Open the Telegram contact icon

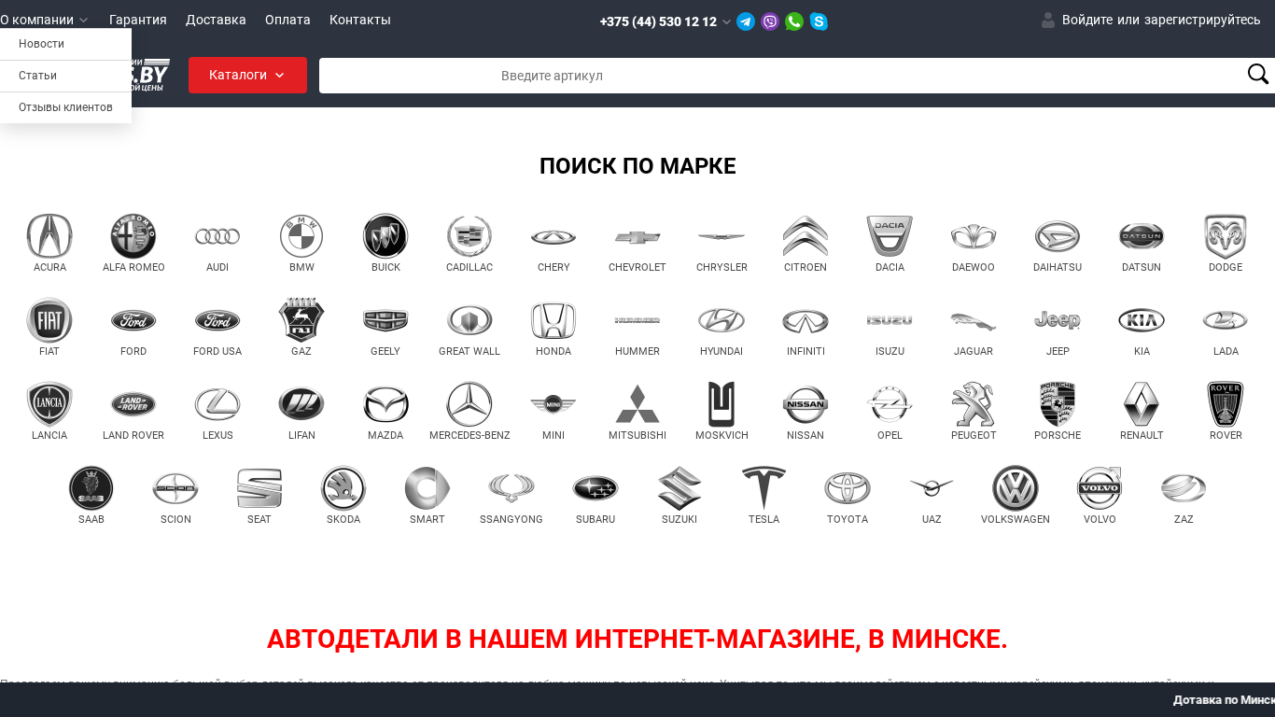tap(746, 21)
